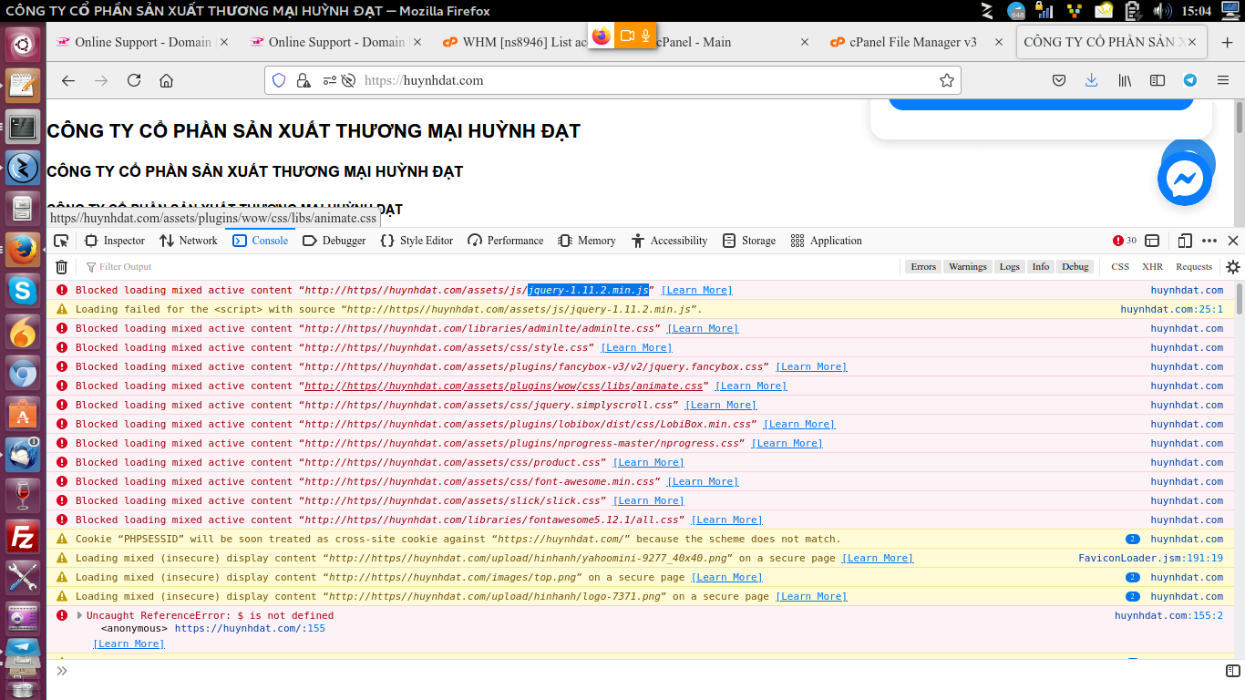
Task: Open a new browser tab
Action: (1227, 42)
